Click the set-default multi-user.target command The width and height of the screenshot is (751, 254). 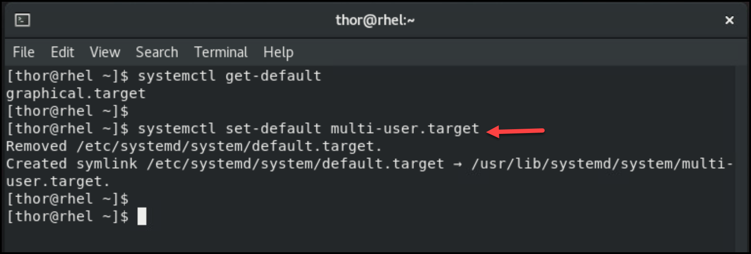(x=308, y=129)
